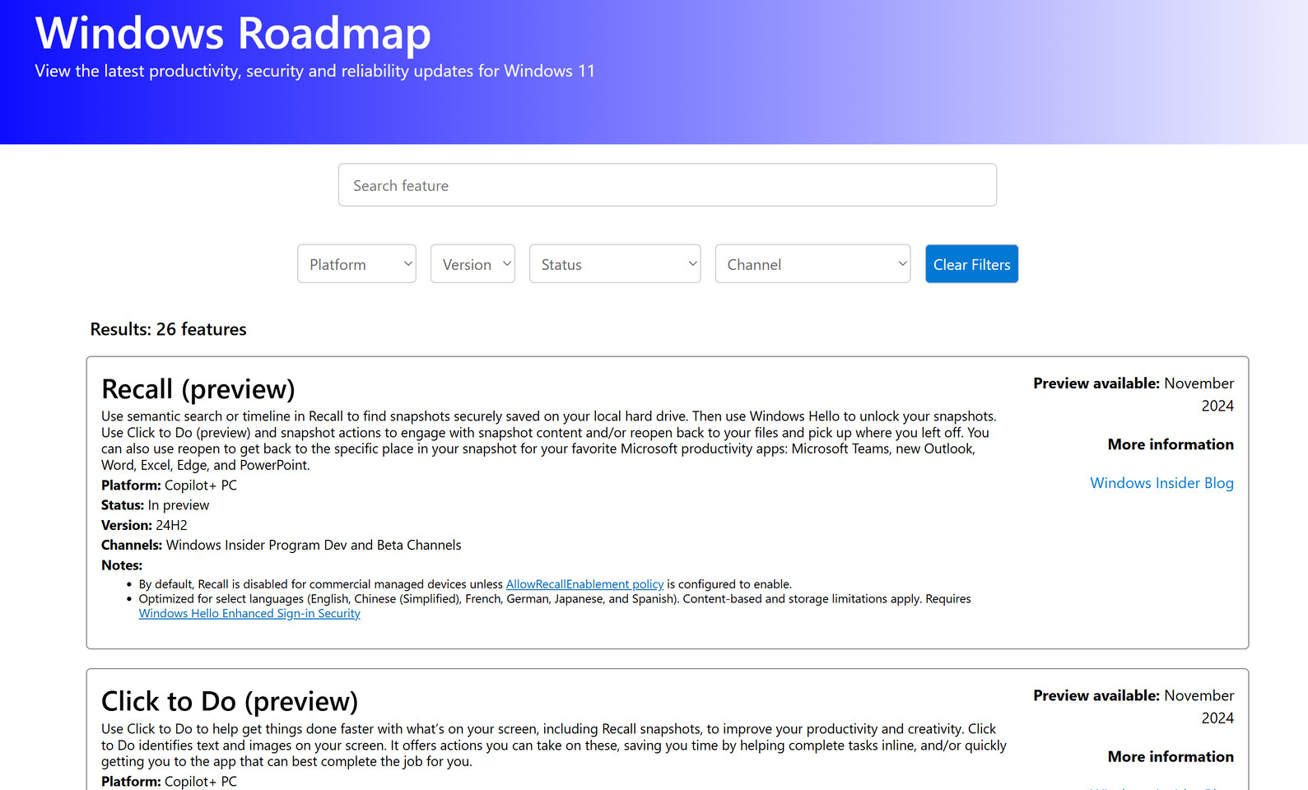Click 'Preview available: November 2024' in Recall card
The image size is (1308, 790).
1133,394
